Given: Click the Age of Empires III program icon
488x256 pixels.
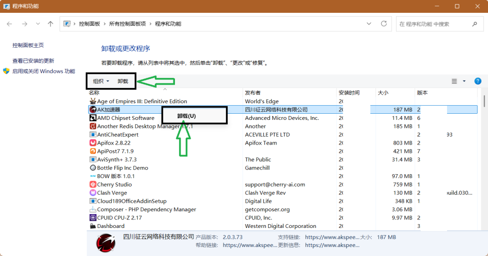Looking at the screenshot, I should pyautogui.click(x=93, y=101).
